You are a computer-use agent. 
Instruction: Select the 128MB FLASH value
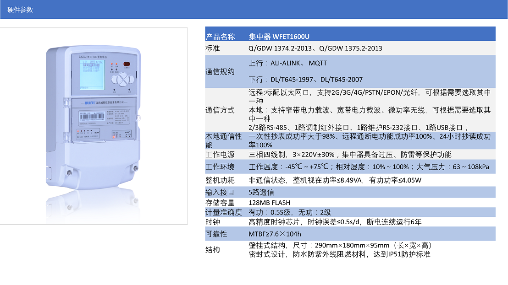269,203
